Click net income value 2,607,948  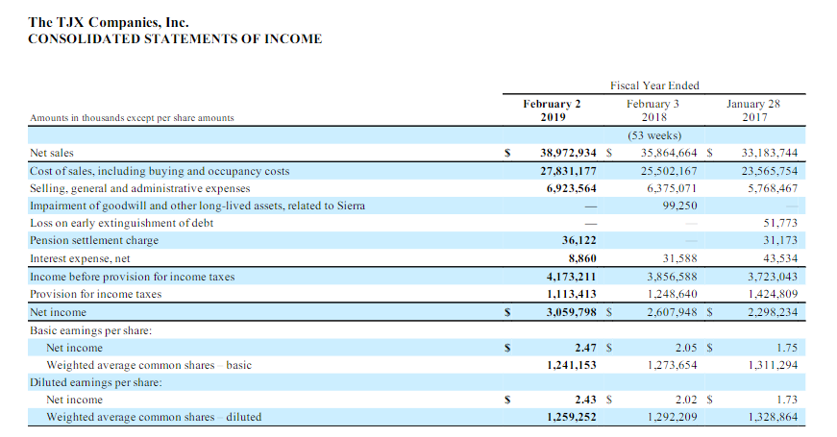point(672,312)
